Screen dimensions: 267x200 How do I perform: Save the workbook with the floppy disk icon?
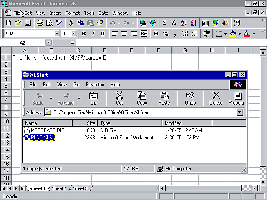click(x=28, y=23)
